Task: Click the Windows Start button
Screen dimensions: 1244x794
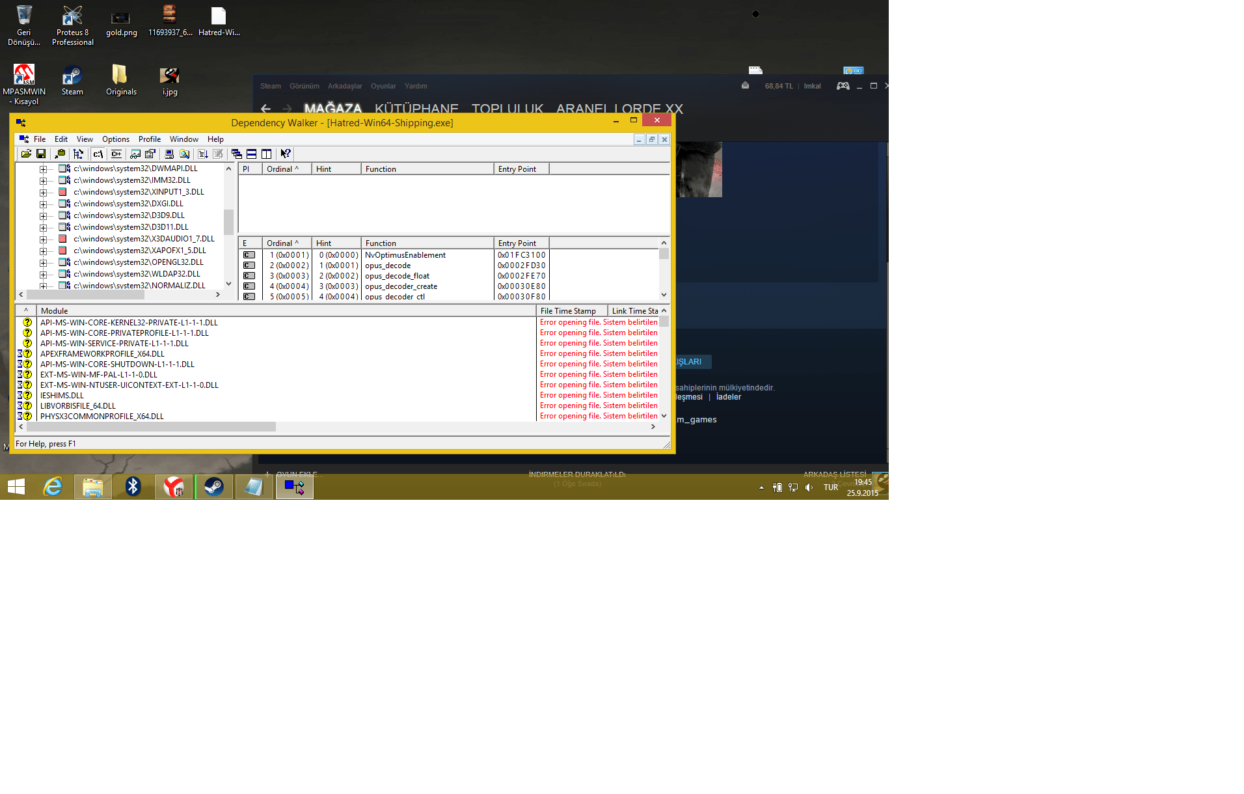Action: 16,487
